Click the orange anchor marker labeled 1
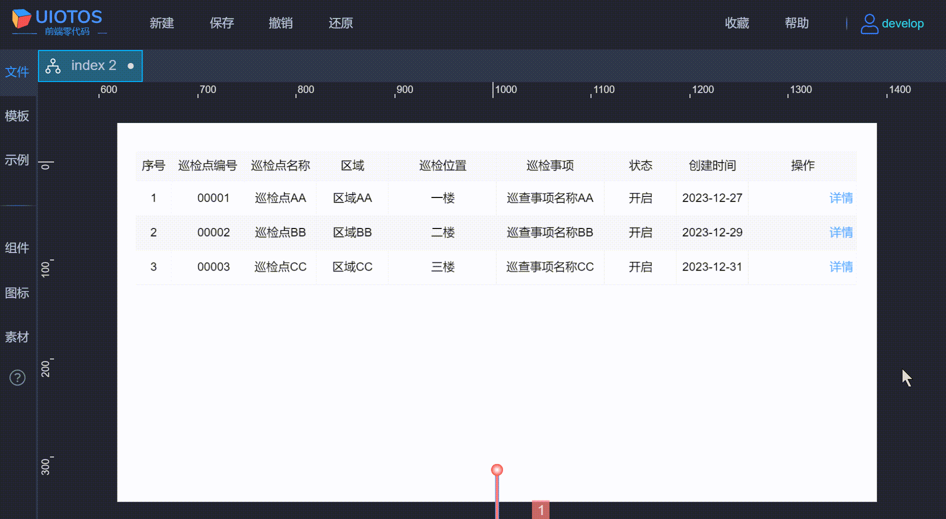 click(496, 470)
